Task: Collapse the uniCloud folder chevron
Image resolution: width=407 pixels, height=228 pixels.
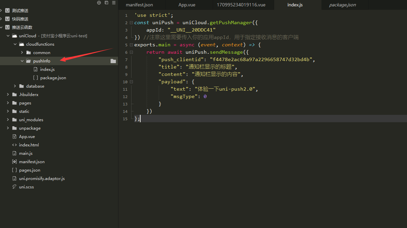Action: coord(8,36)
